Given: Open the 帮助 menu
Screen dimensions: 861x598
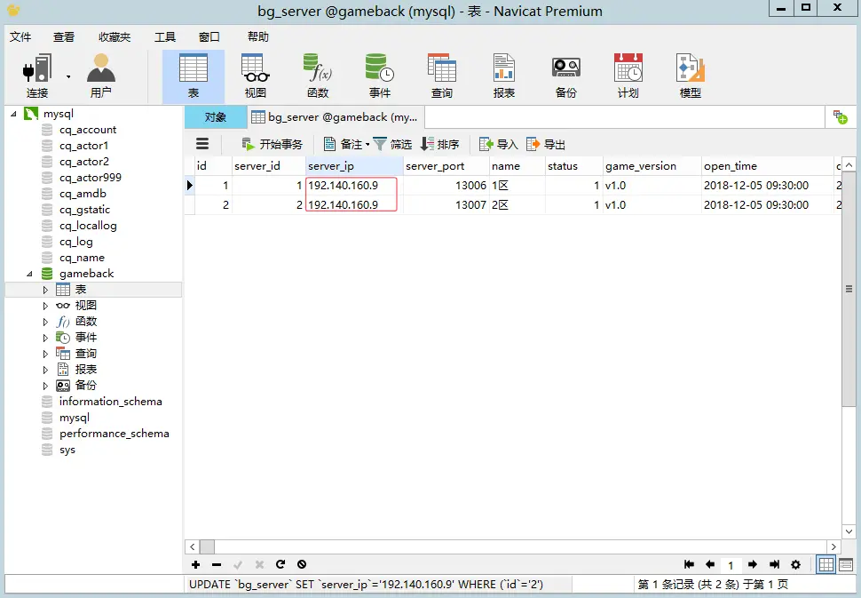Looking at the screenshot, I should (x=258, y=36).
